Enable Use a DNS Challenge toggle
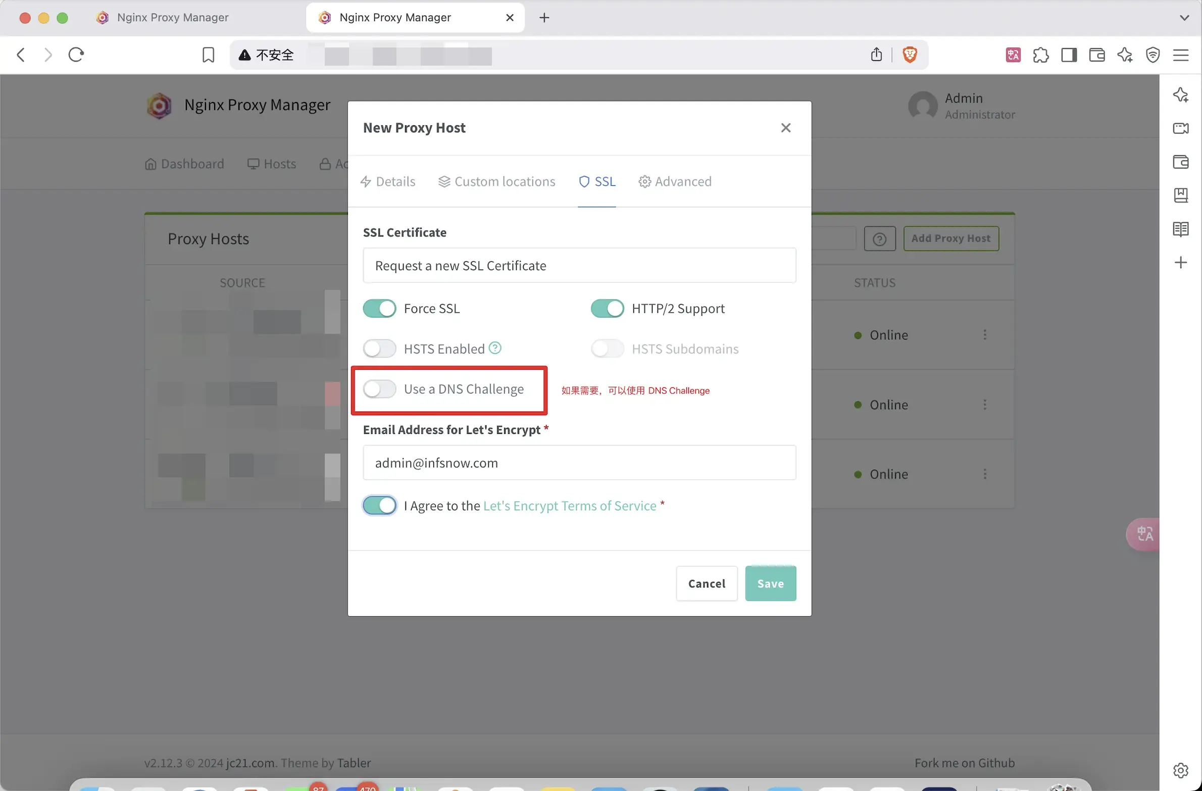The width and height of the screenshot is (1202, 791). tap(379, 389)
